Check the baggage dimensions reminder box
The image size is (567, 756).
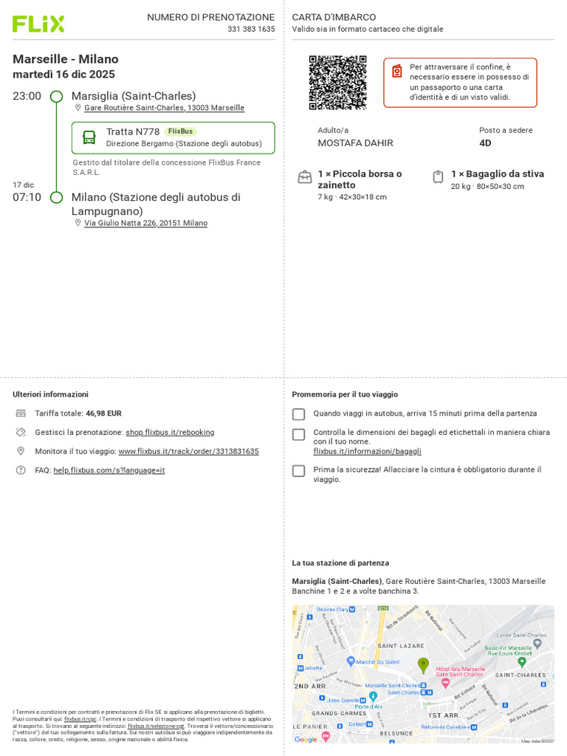coord(299,434)
